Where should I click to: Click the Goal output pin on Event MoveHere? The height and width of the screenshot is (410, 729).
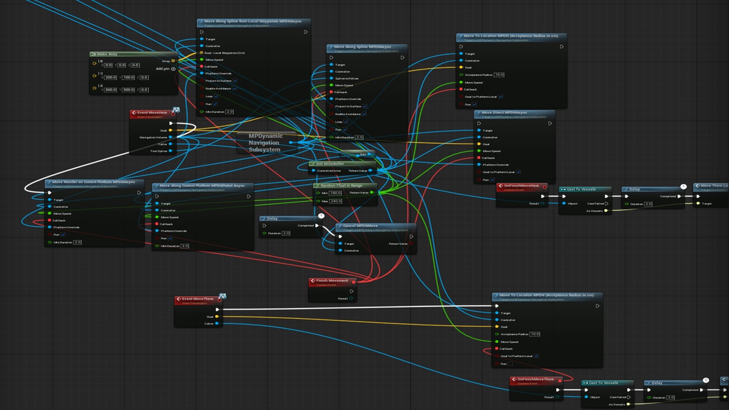(x=170, y=130)
